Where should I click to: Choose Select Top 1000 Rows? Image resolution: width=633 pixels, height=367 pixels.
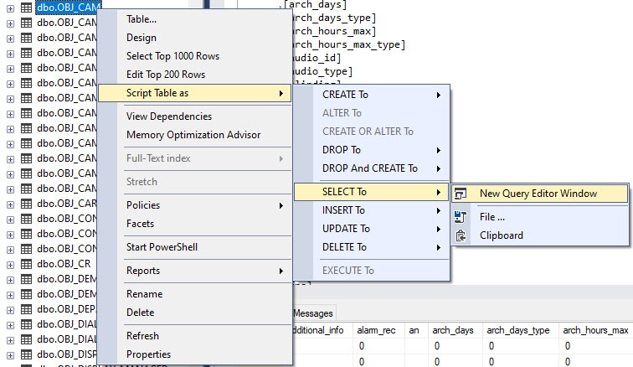pyautogui.click(x=172, y=56)
